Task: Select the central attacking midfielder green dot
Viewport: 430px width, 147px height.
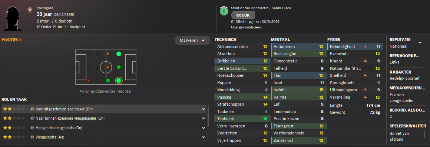Action: [x=119, y=67]
